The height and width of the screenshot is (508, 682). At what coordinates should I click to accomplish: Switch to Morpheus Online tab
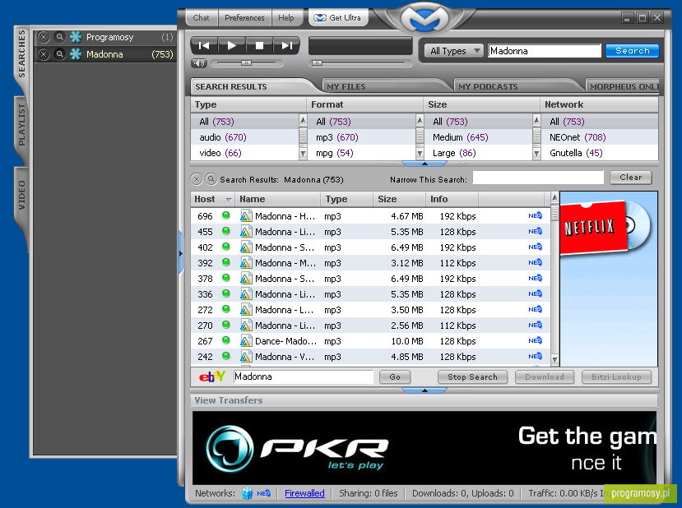coord(624,86)
